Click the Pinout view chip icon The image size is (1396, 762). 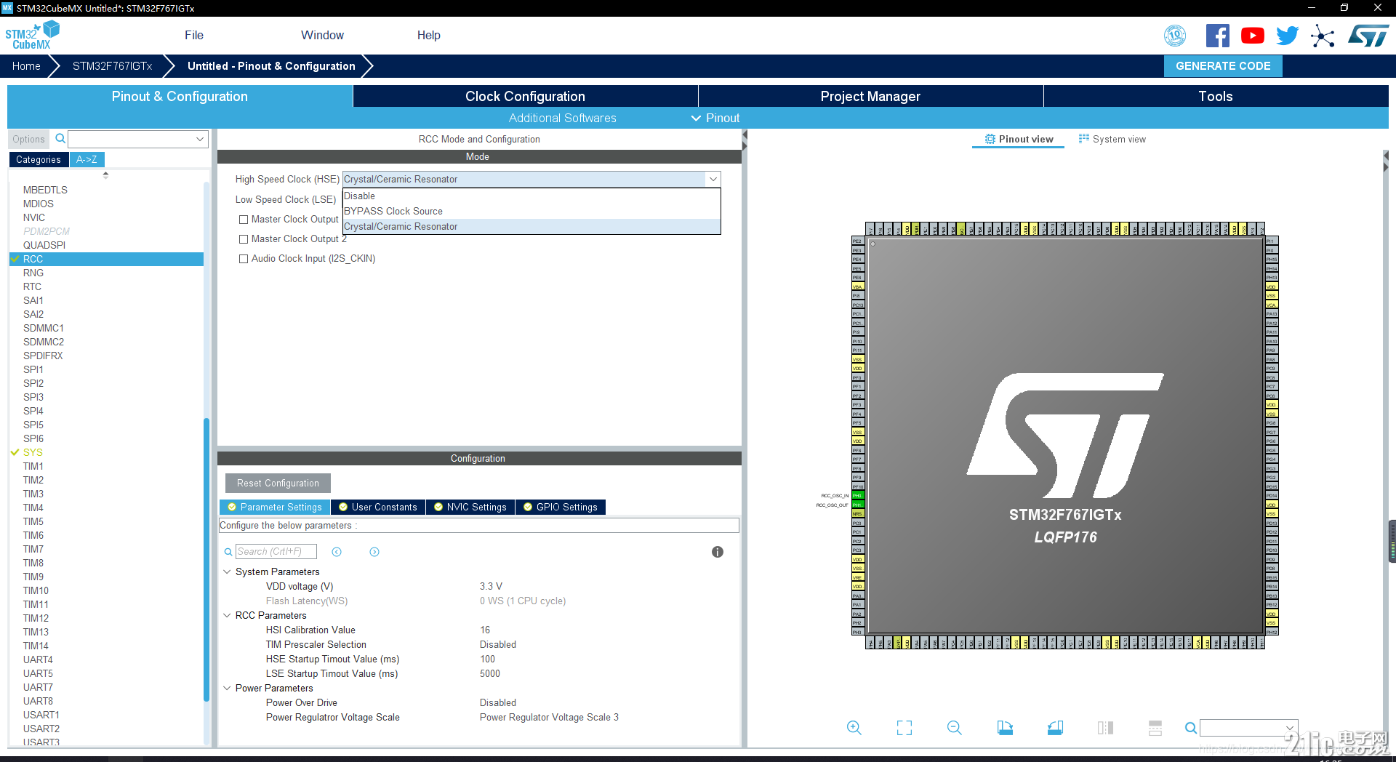click(x=990, y=139)
